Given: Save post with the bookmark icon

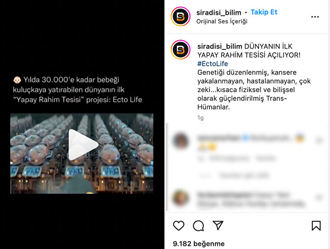Looking at the screenshot, I should pos(316,226).
